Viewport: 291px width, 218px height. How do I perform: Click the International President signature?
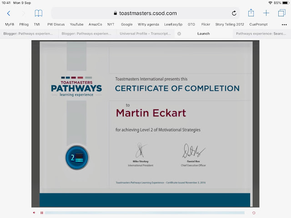click(140, 150)
